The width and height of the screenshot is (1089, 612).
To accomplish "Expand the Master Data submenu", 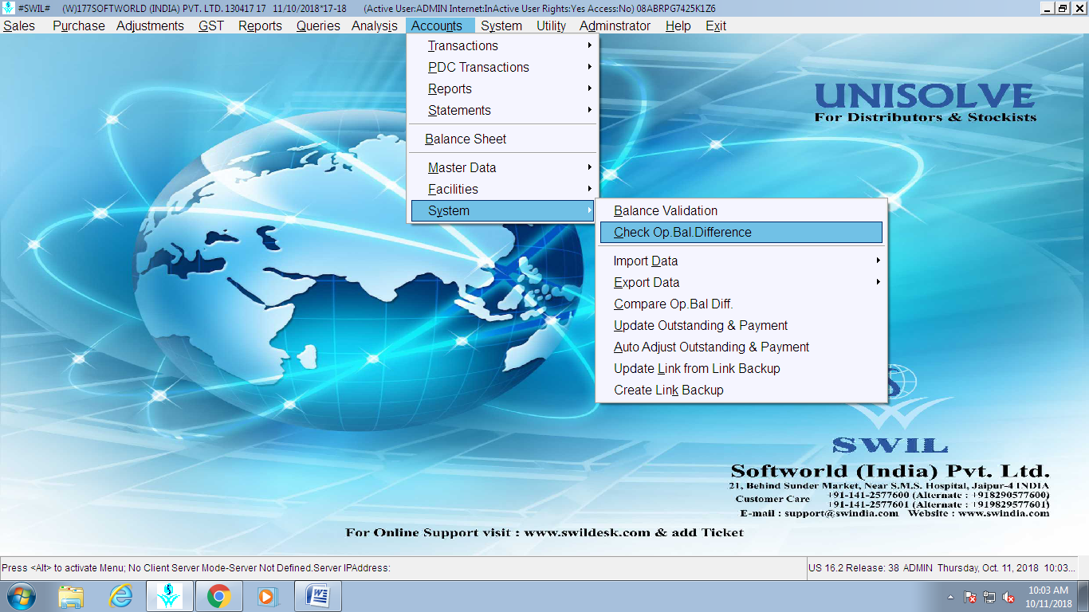I will (502, 167).
